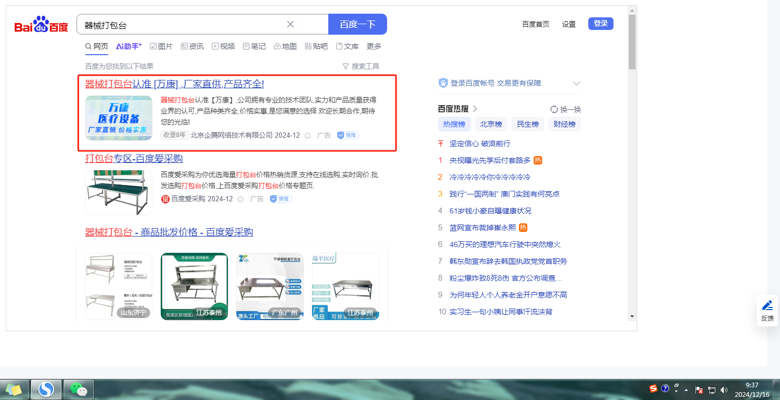The height and width of the screenshot is (400, 780).
Task: Refresh hot searches with 换一换
Action: point(566,109)
